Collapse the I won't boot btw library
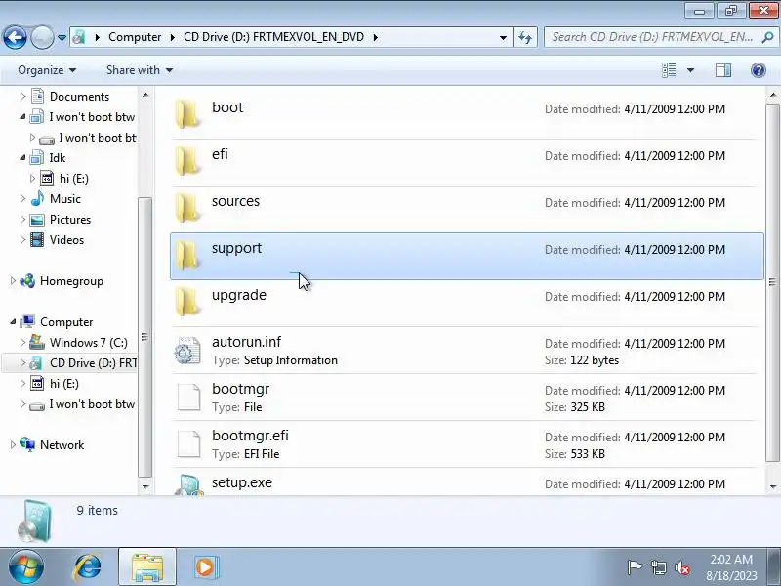The image size is (781, 586). point(22,116)
